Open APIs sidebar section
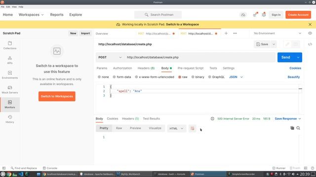Image resolution: width=316 pixels, height=177 pixels. coord(10,60)
